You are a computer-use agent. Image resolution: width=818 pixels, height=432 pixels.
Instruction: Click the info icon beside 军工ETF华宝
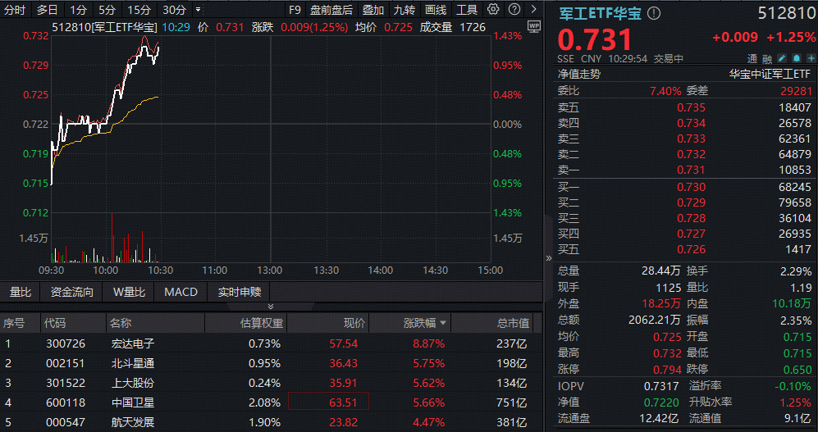(654, 14)
